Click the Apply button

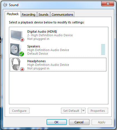point(102,122)
